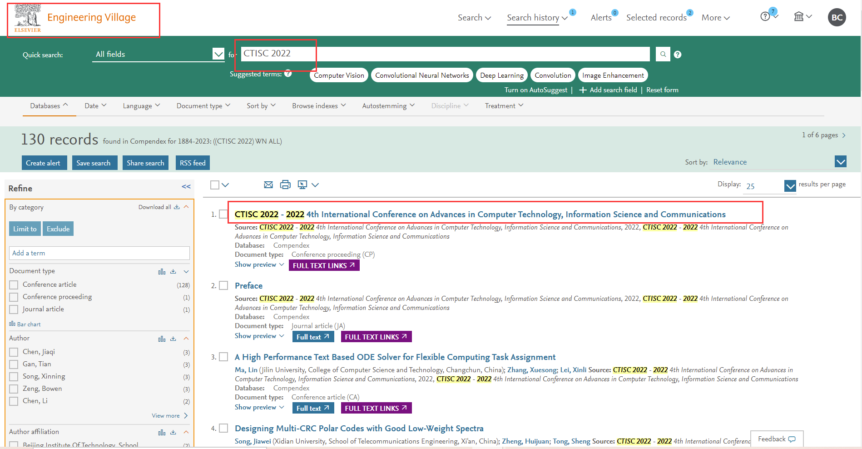Click the Bar chart link under Document type
This screenshot has width=862, height=449.
(x=25, y=324)
